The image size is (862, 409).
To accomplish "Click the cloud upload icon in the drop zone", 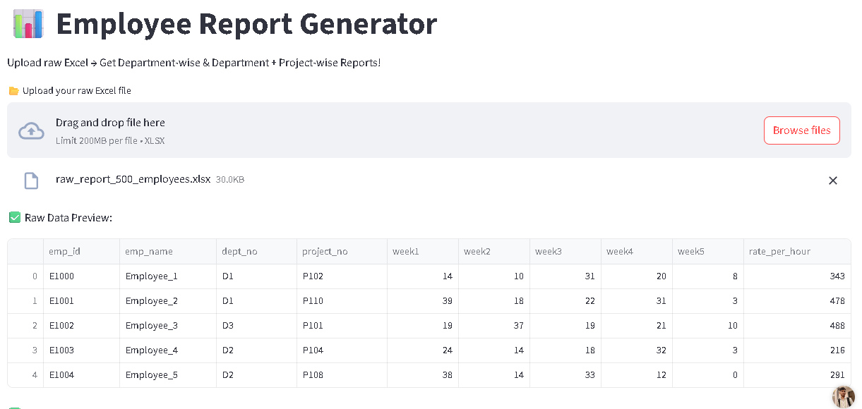I will pyautogui.click(x=32, y=130).
